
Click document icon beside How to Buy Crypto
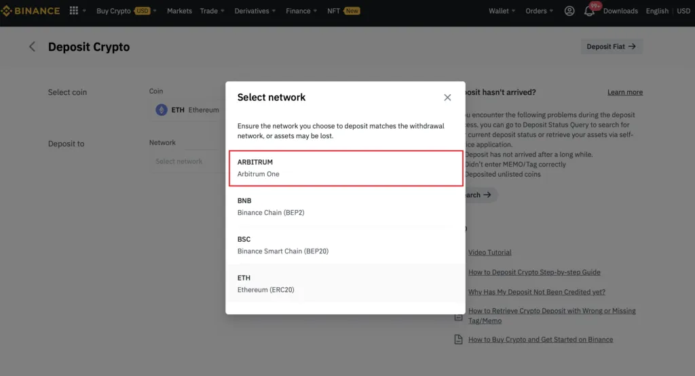coord(458,339)
